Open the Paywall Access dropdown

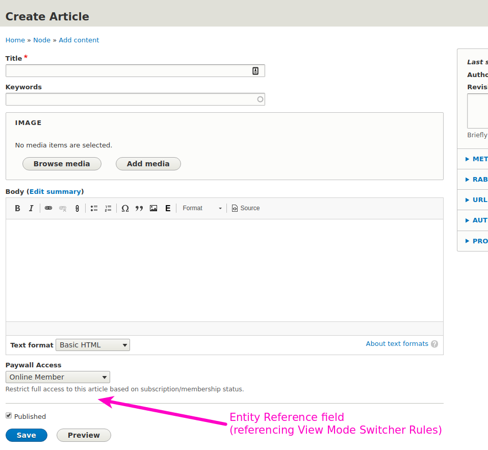(58, 377)
